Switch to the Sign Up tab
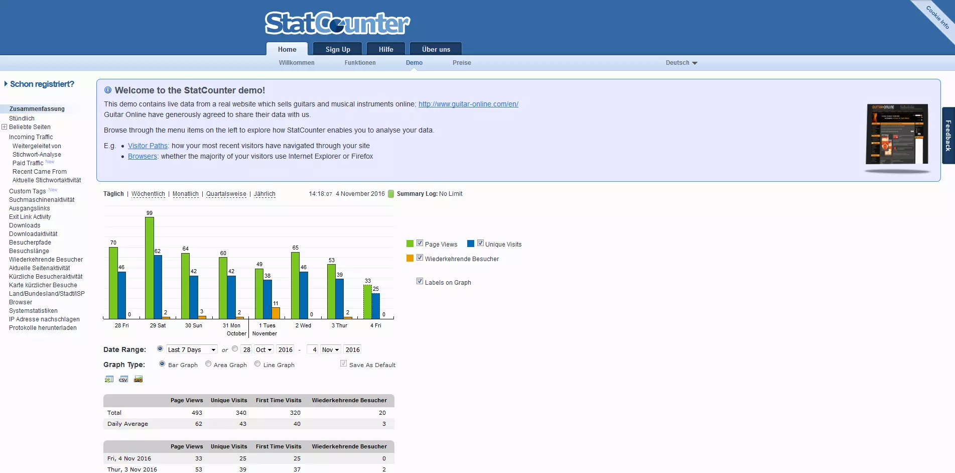This screenshot has width=955, height=473. click(x=338, y=49)
